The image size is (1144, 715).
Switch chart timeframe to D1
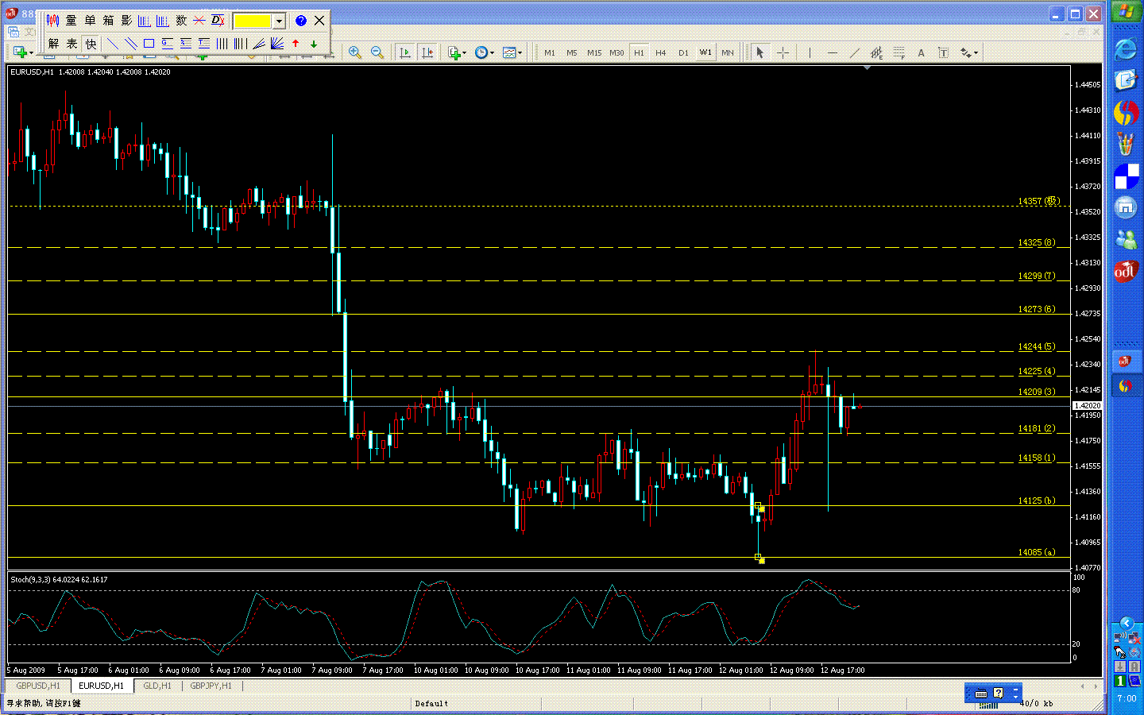click(683, 52)
